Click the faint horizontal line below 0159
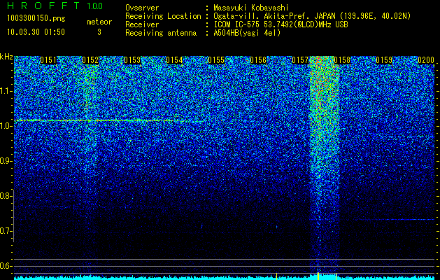 point(395,219)
